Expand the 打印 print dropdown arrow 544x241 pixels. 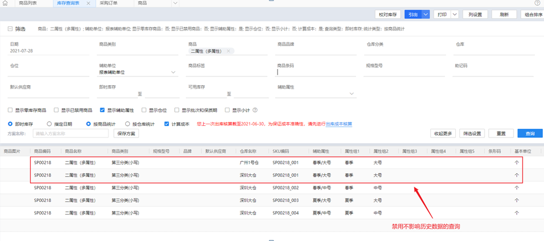click(x=455, y=14)
